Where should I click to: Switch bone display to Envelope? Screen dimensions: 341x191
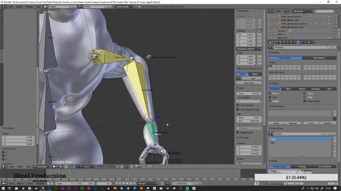tap(315, 89)
